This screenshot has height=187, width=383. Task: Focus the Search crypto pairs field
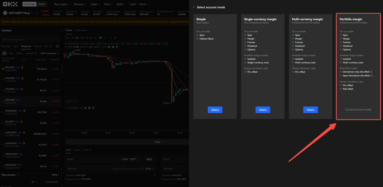(30, 39)
